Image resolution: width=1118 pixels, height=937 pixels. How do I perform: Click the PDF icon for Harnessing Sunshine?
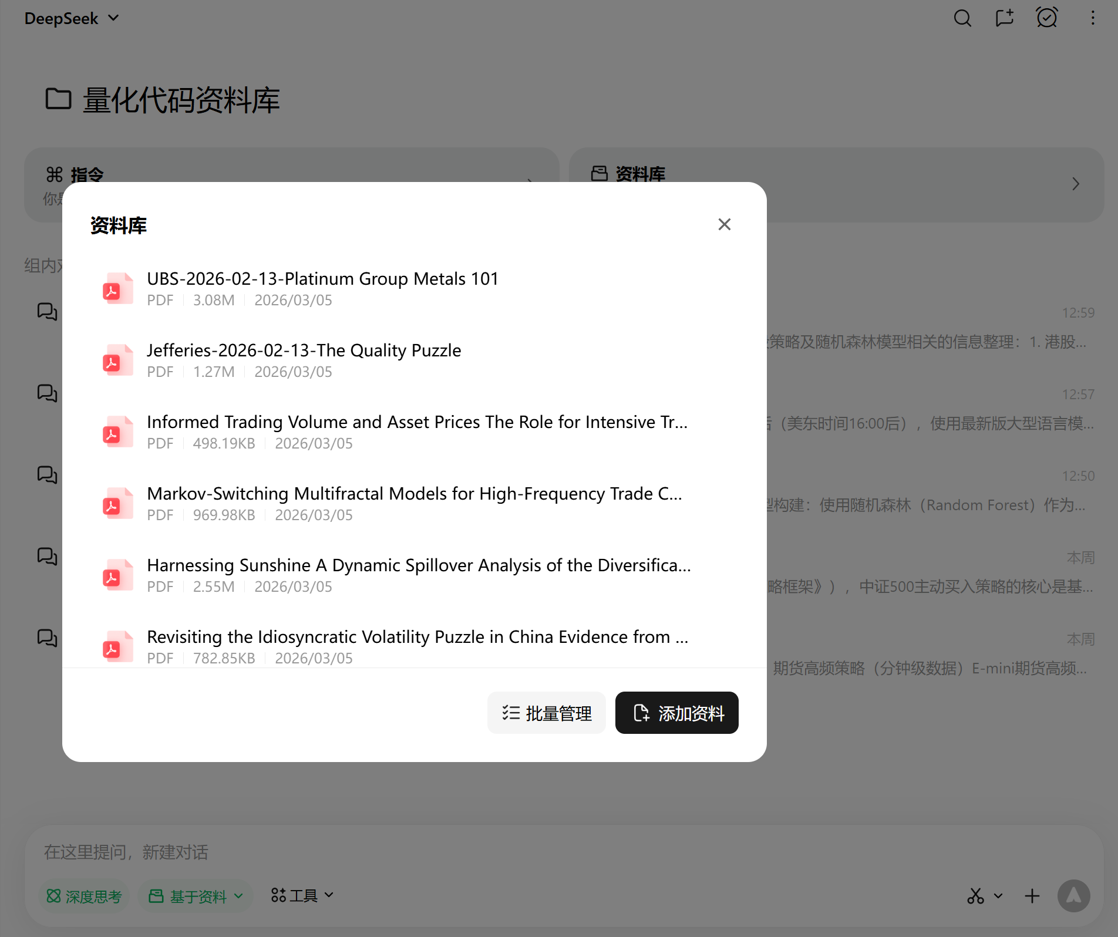point(118,575)
